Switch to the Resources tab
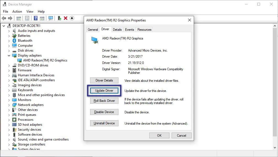Image resolution: width=278 pixels, height=157 pixels. click(144, 30)
